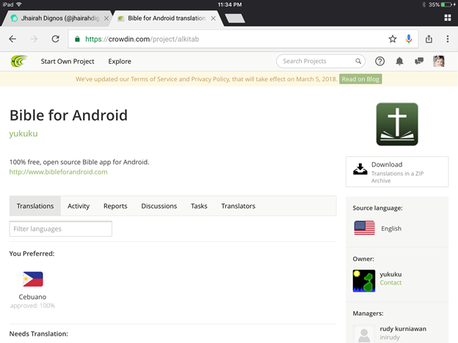Click Start Own Project
The height and width of the screenshot is (343, 458).
pyautogui.click(x=68, y=62)
